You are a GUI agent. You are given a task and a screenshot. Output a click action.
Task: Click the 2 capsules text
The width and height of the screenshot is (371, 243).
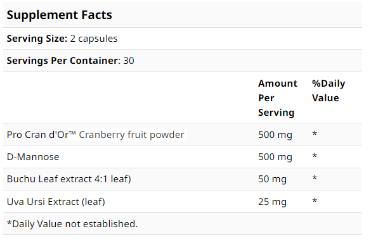(94, 39)
